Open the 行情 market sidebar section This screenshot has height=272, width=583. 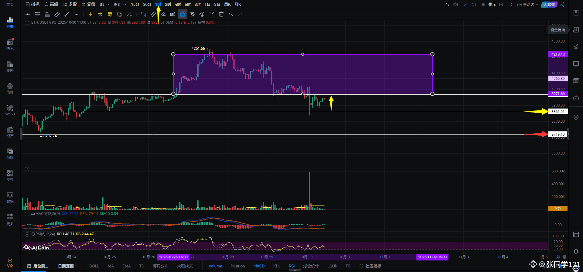pyautogui.click(x=10, y=23)
